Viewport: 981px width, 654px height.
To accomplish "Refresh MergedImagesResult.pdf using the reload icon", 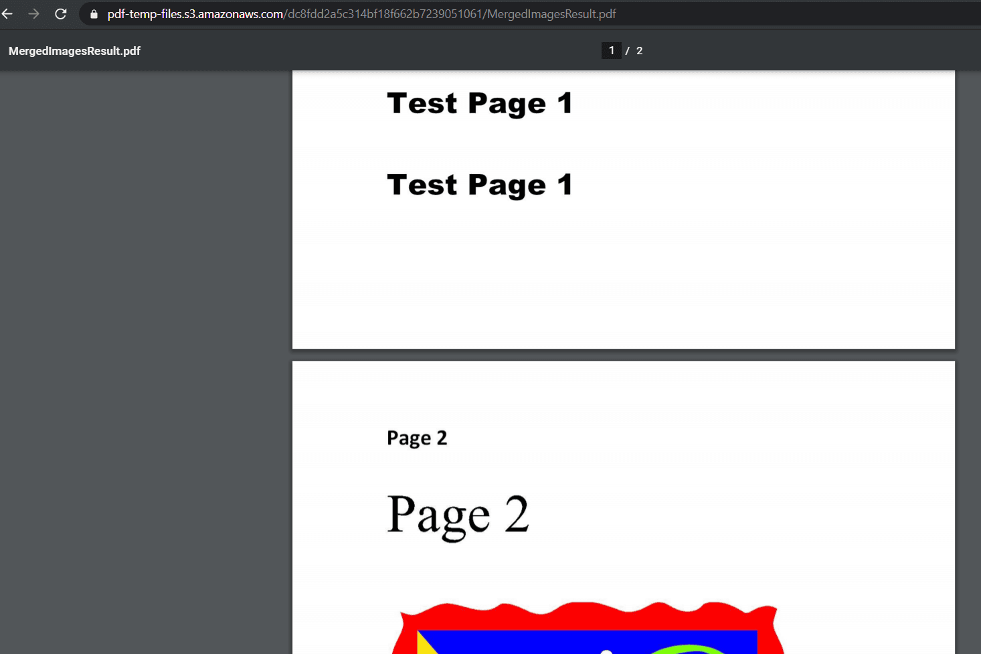I will (60, 13).
